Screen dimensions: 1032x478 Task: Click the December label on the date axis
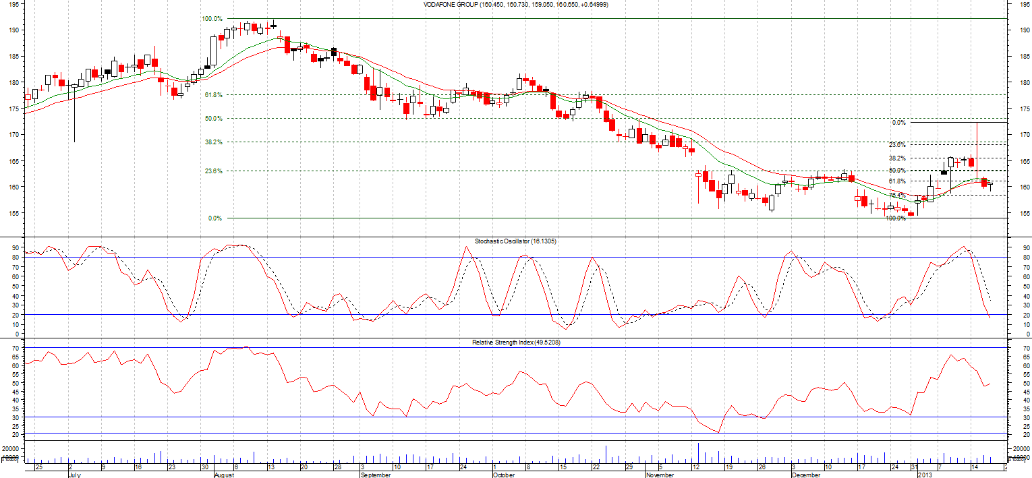806,475
